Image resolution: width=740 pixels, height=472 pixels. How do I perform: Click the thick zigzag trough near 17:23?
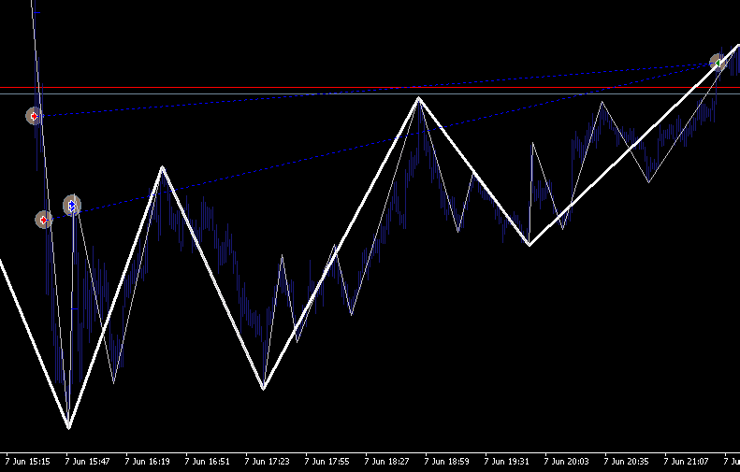[263, 388]
